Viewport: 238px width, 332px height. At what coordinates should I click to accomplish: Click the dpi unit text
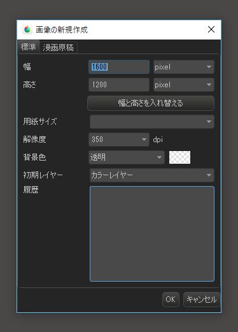coord(158,140)
